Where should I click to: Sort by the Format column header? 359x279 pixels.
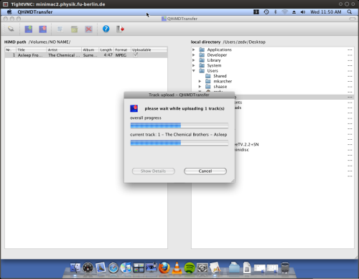coord(122,49)
